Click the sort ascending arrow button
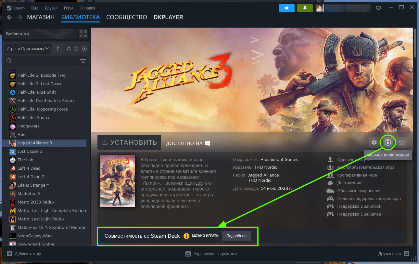 [x=58, y=49]
